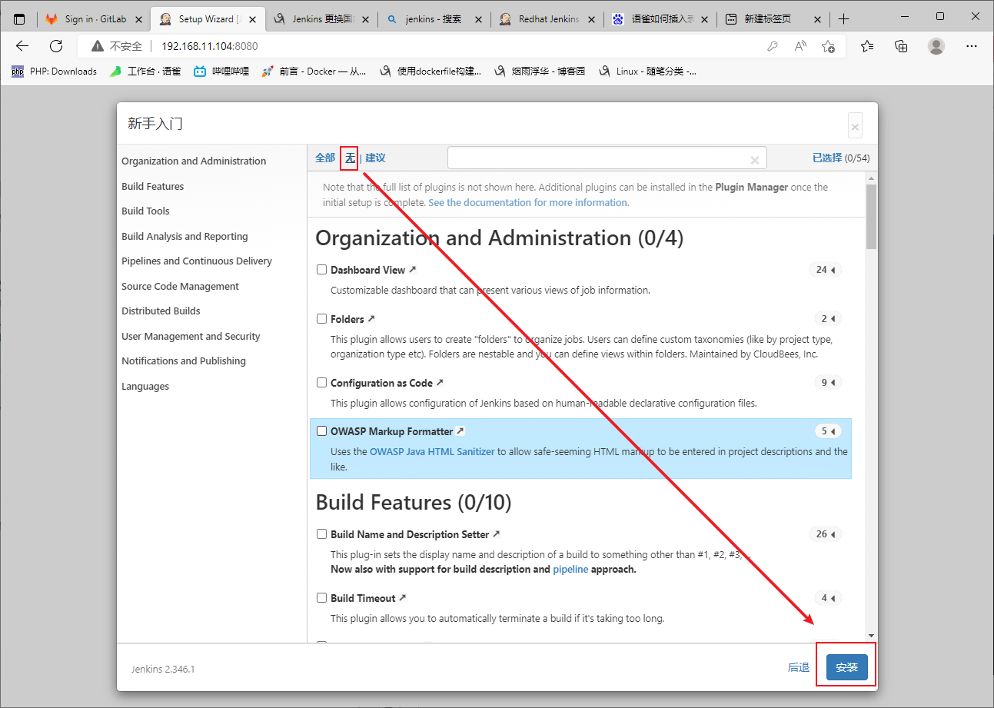Expand Build Name Setter badge 26
Image resolution: width=994 pixels, height=708 pixels.
click(x=826, y=533)
